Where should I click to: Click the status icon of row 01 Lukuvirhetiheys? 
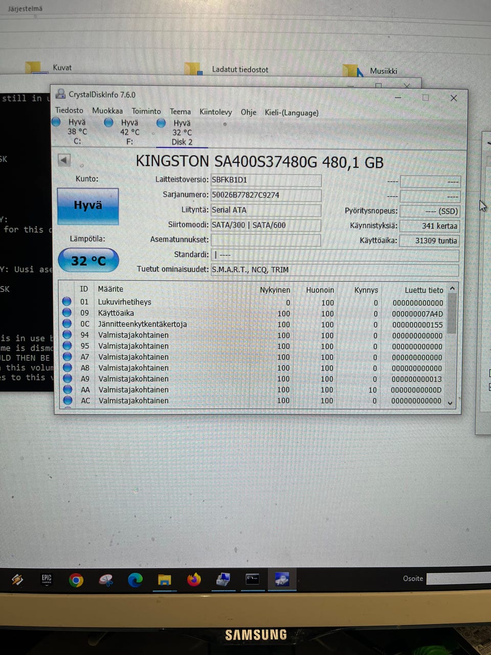(67, 301)
